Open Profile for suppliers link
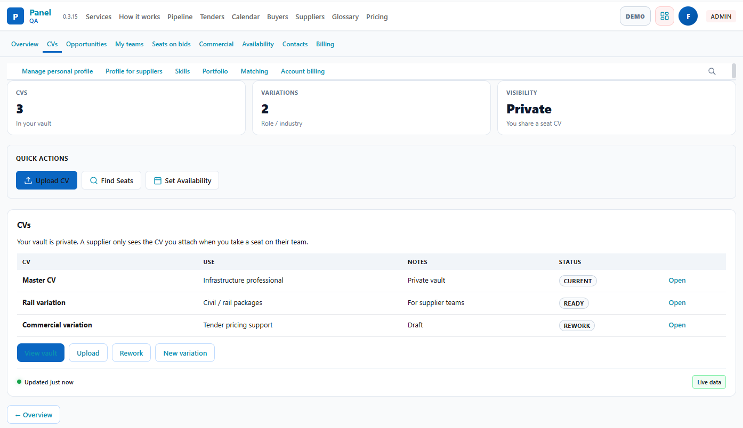Image resolution: width=743 pixels, height=428 pixels. tap(134, 71)
